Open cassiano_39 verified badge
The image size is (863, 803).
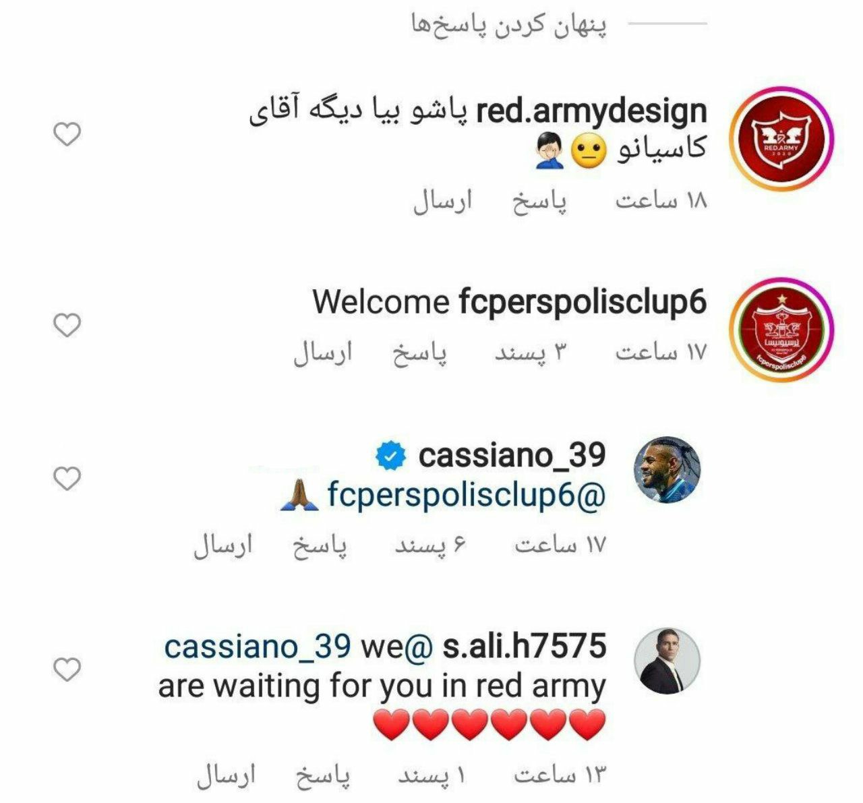[390, 456]
